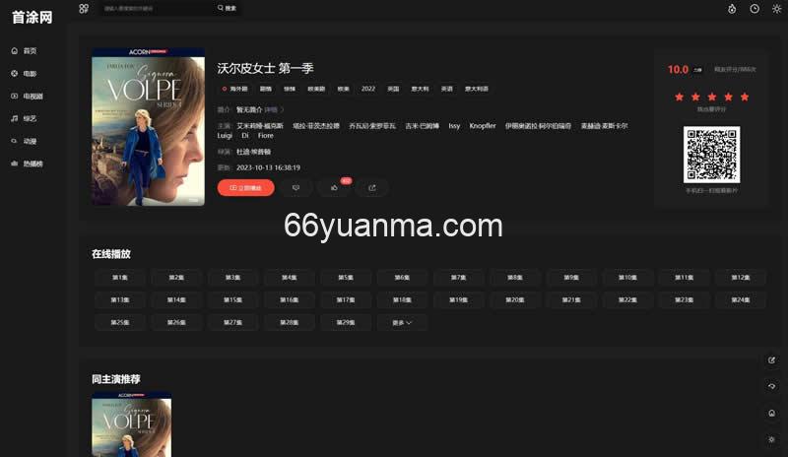Viewport: 788px width, 457px height.
Task: Click the floating home icon on right edge
Action: pyautogui.click(x=771, y=413)
